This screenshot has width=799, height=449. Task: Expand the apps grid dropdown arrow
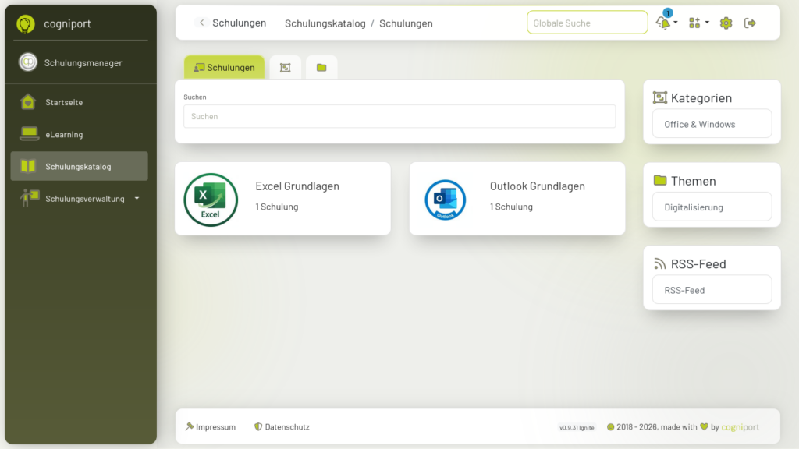coord(707,23)
